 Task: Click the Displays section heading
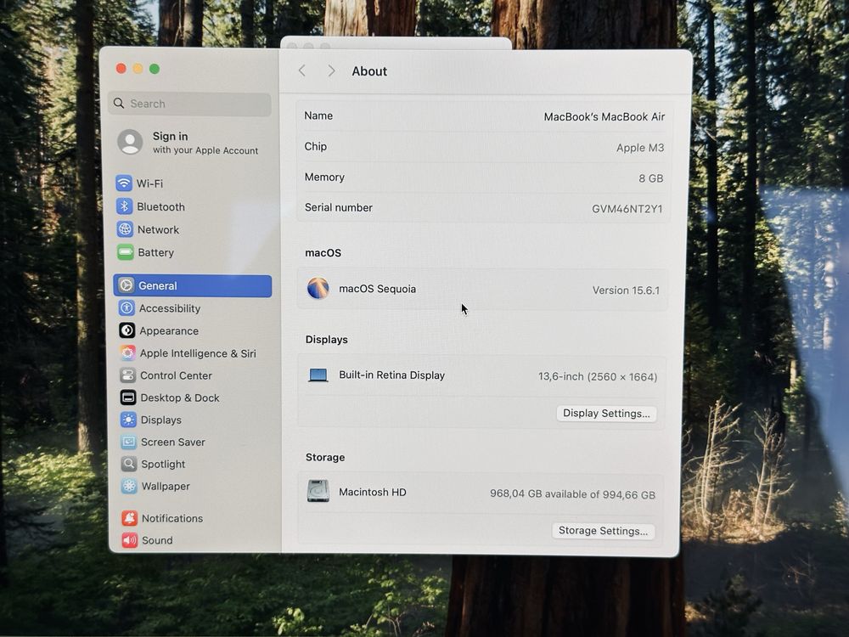(327, 340)
